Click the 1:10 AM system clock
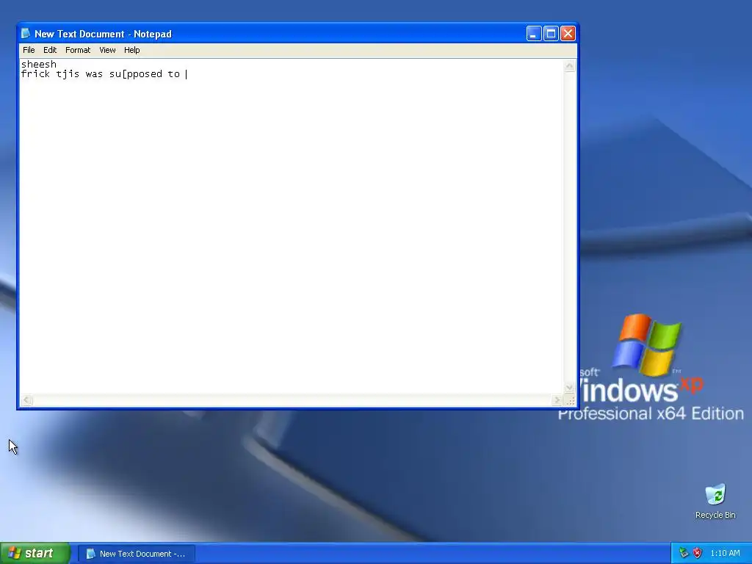The width and height of the screenshot is (752, 564). [x=725, y=554]
